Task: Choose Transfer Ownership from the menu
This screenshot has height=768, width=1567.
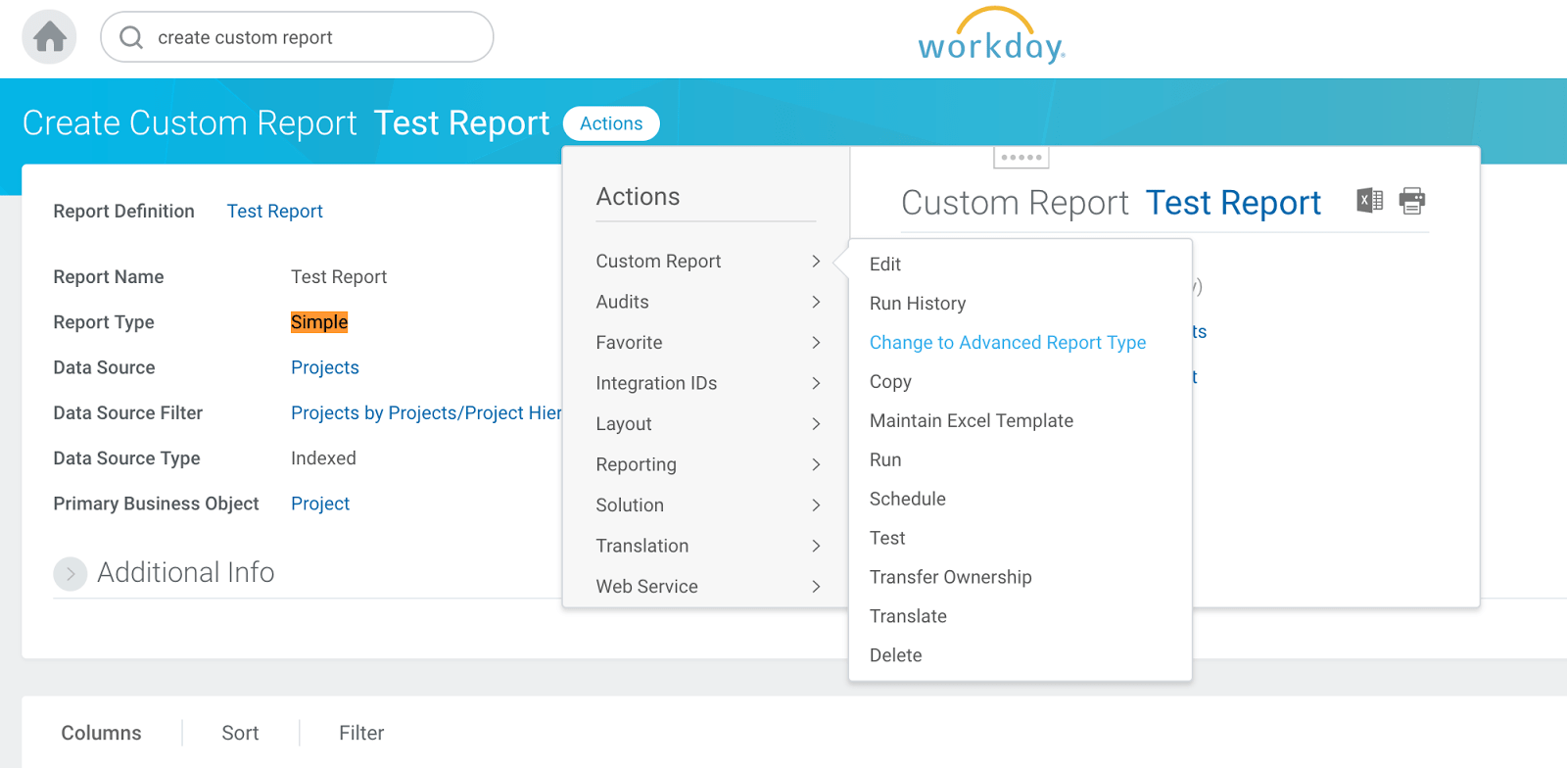Action: tap(950, 577)
